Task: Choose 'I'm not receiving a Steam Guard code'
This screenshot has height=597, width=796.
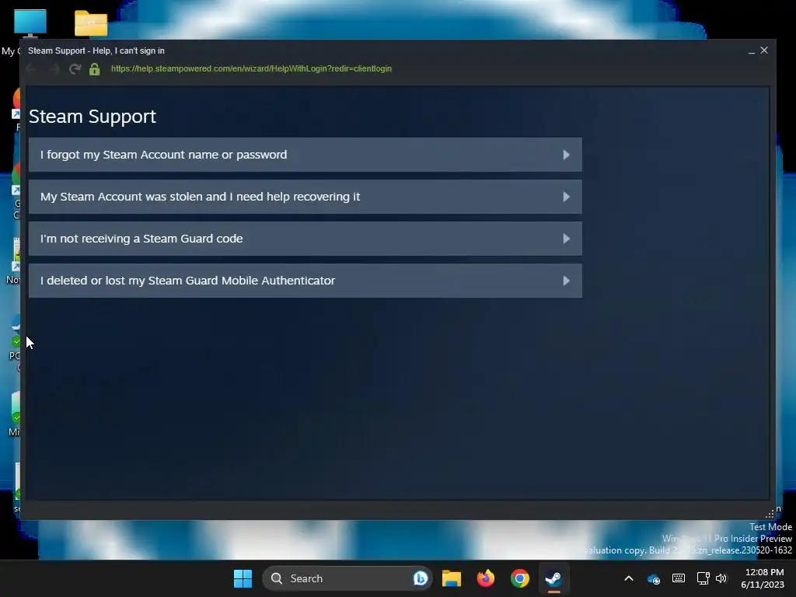Action: click(305, 239)
